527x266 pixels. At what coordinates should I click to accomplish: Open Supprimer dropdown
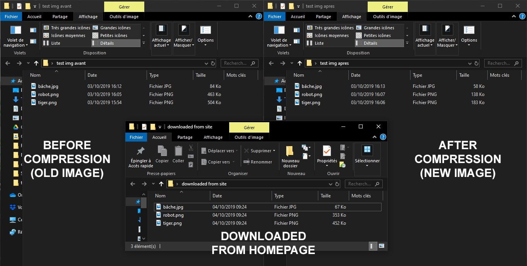coord(260,151)
